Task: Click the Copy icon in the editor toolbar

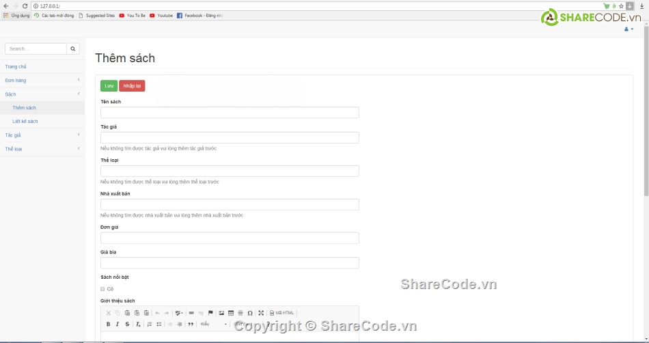Action: click(x=118, y=313)
